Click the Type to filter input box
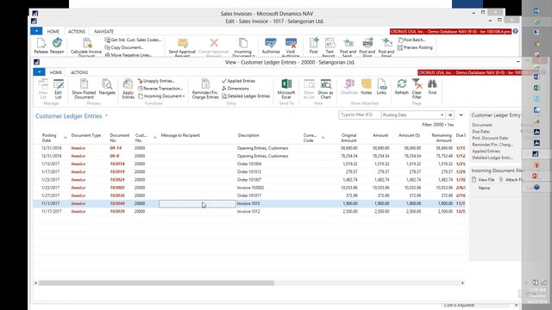 coord(360,115)
